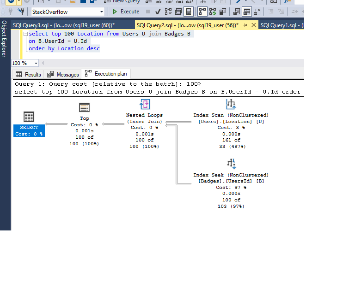The width and height of the screenshot is (355, 283).
Task: Click the Execution plan tab icon
Action: [x=88, y=73]
